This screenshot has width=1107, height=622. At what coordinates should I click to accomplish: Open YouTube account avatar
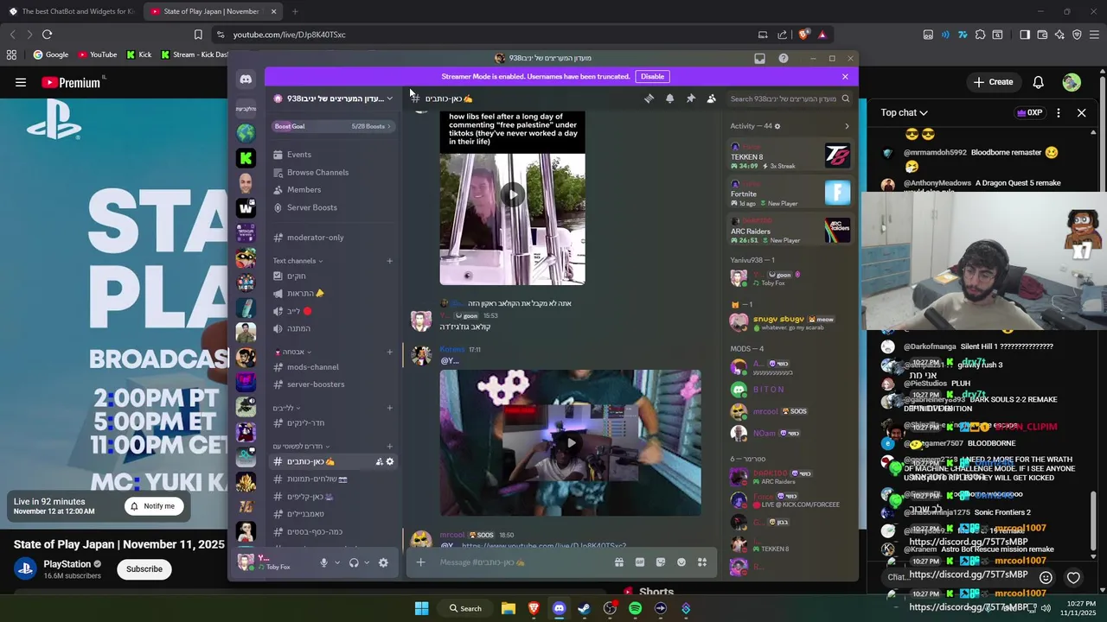click(x=1072, y=82)
